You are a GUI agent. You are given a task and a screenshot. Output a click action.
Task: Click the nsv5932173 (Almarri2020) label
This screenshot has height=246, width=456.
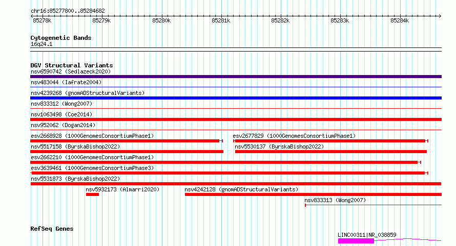point(122,189)
